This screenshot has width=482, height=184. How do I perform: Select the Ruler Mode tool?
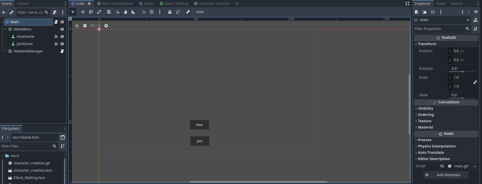pos(133,12)
